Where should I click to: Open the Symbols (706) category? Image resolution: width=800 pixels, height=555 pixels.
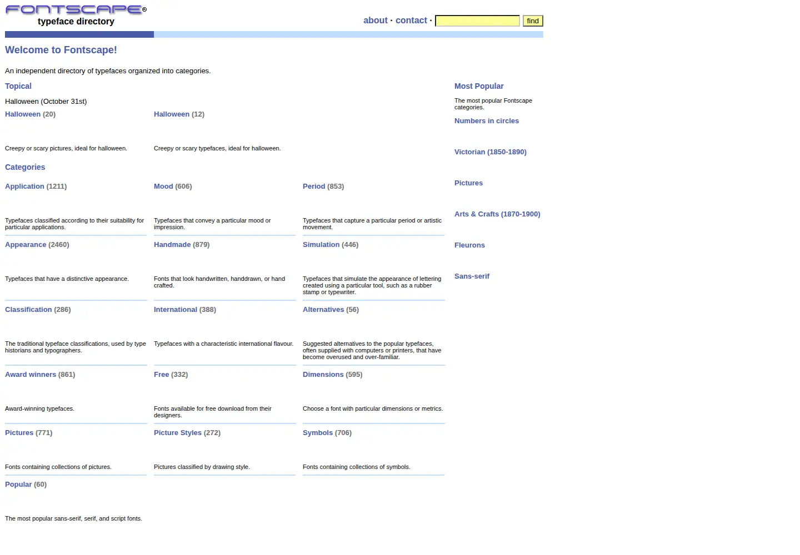click(327, 433)
